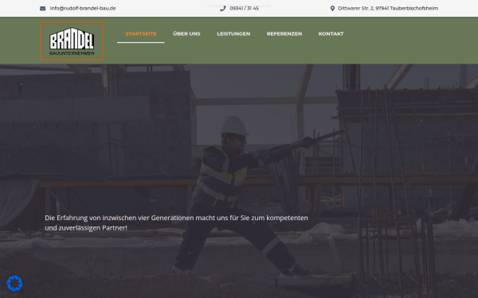This screenshot has height=298, width=478.
Task: Click phone number 09341 / 31 45
Action: (x=245, y=9)
